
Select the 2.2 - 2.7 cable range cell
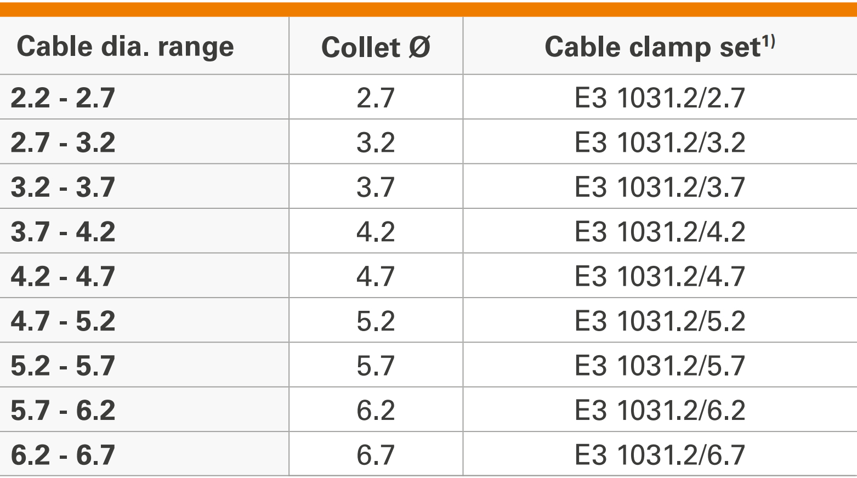coord(63,98)
